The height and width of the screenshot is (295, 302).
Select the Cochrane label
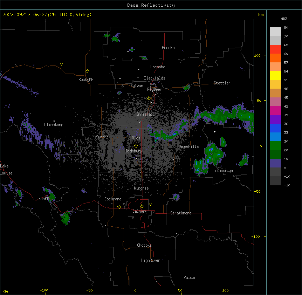(x=113, y=199)
